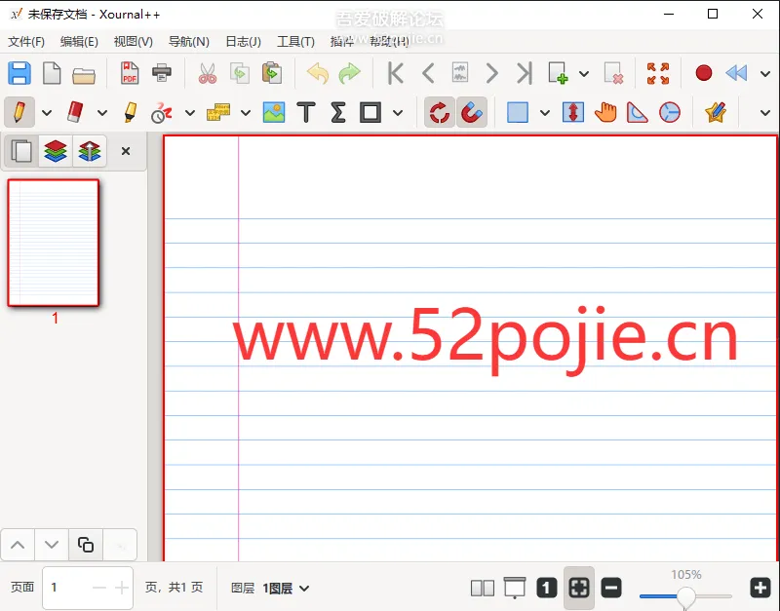Toggle grid snapping magnet icon
The width and height of the screenshot is (780, 611).
[x=472, y=112]
